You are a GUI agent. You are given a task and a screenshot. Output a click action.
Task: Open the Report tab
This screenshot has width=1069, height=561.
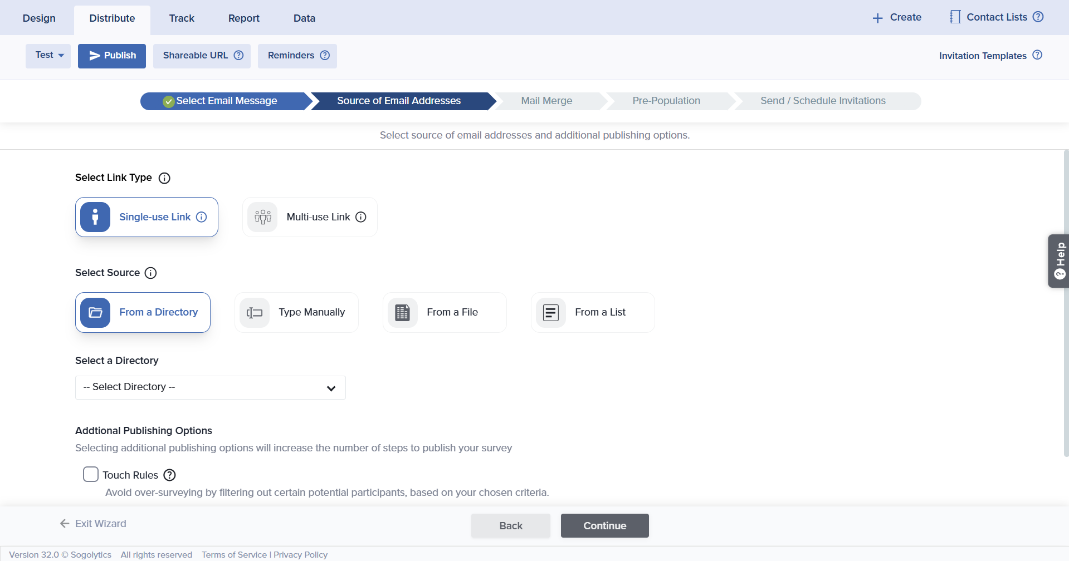(243, 18)
